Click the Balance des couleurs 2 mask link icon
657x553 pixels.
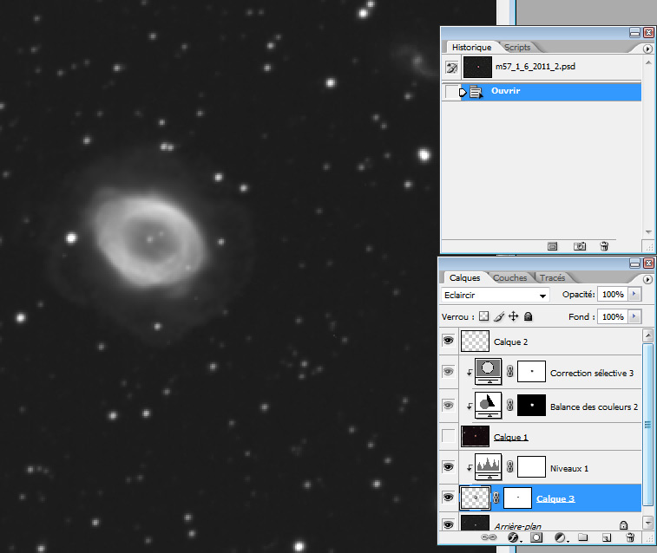509,405
